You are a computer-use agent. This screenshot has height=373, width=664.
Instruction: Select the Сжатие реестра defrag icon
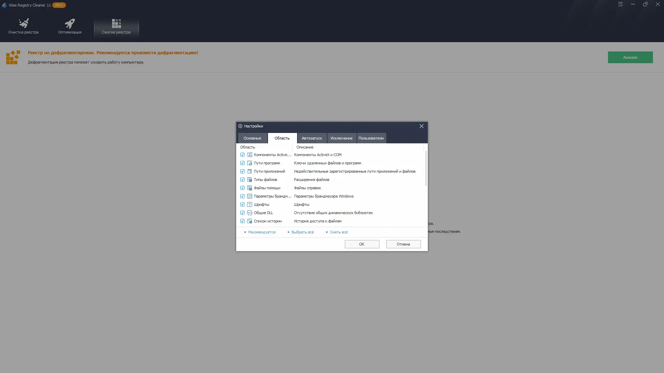pyautogui.click(x=116, y=23)
